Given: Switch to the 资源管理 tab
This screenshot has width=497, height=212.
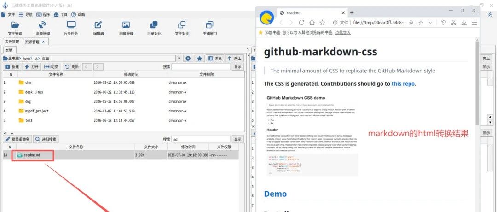Looking at the screenshot, I should (x=32, y=42).
